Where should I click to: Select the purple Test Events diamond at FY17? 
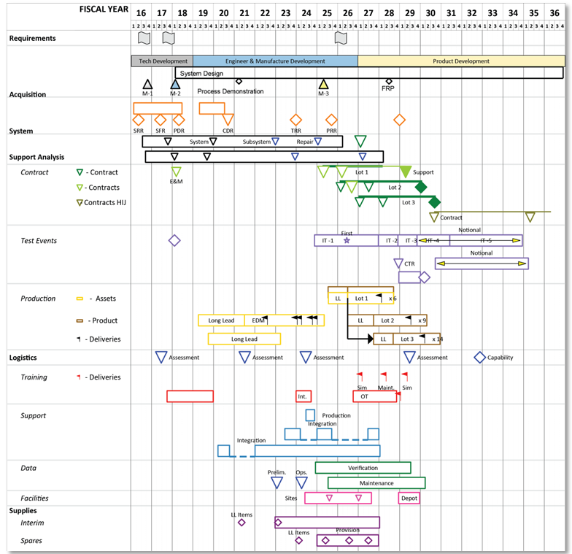click(174, 241)
